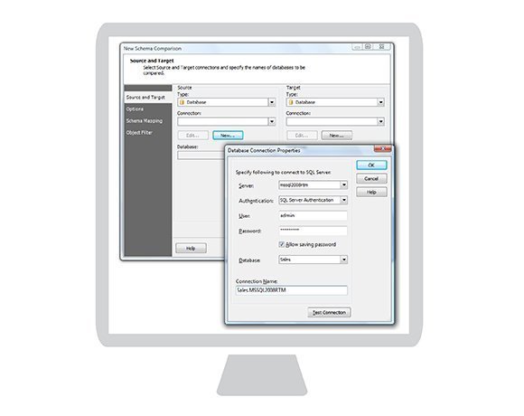The image size is (524, 416).
Task: Switch to the Schema Mapping page
Action: 145,120
